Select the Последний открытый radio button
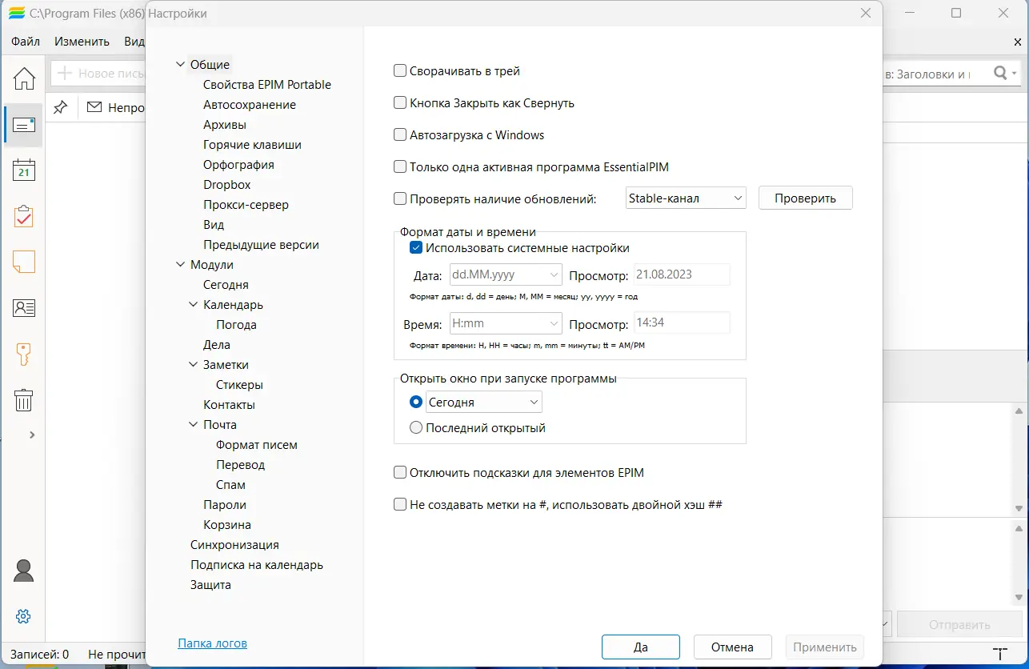1029x669 pixels. point(416,428)
